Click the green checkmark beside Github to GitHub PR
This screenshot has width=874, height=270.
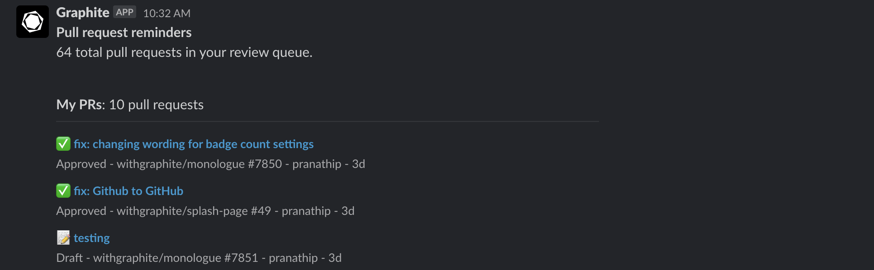63,191
